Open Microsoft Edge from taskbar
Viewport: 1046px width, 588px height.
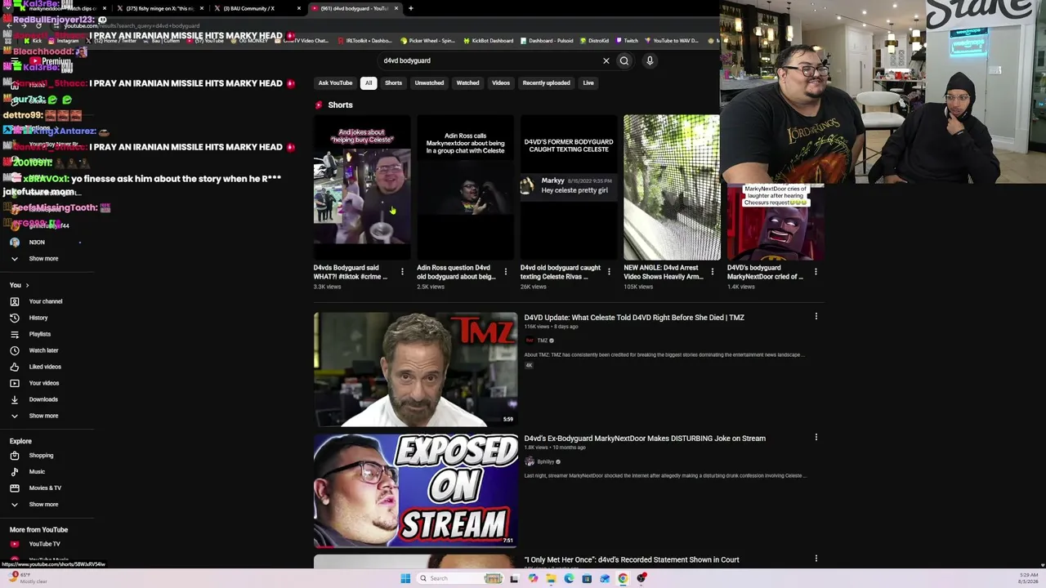569,578
